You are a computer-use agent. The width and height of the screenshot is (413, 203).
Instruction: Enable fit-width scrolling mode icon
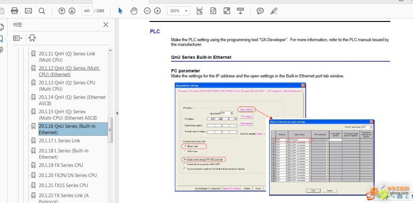(199, 11)
